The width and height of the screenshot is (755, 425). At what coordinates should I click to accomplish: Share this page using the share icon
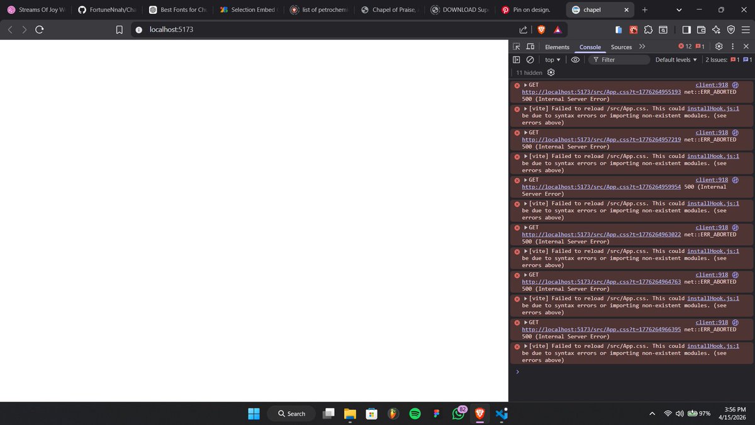[x=523, y=30]
